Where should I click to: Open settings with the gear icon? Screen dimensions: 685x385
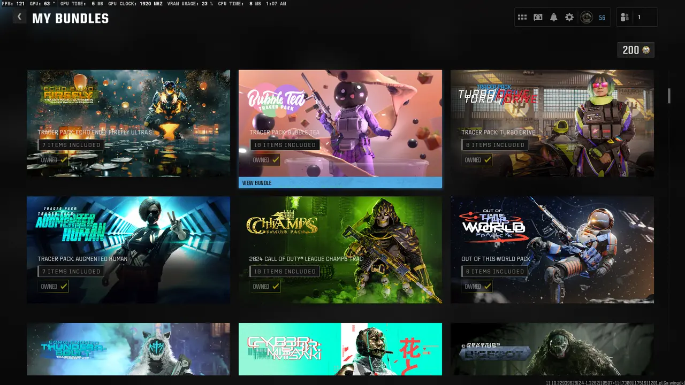click(x=569, y=18)
